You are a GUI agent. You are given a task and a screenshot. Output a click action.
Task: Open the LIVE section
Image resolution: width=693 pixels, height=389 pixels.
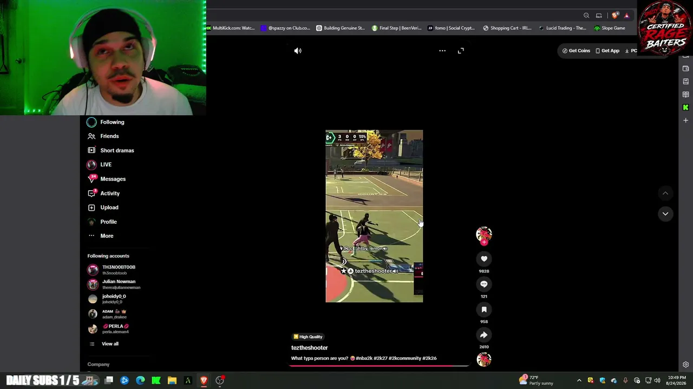[100, 165]
